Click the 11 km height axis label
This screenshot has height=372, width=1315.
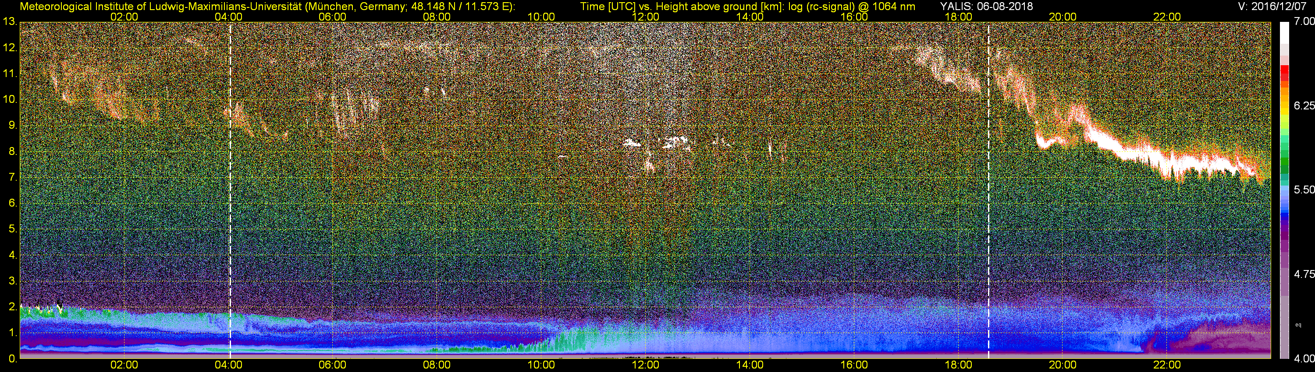[10, 74]
